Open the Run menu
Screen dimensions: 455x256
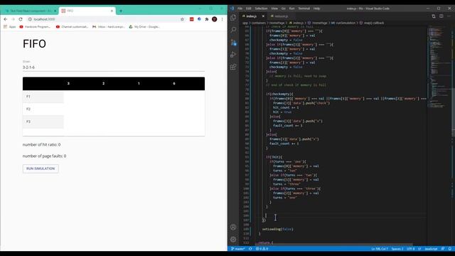291,9
